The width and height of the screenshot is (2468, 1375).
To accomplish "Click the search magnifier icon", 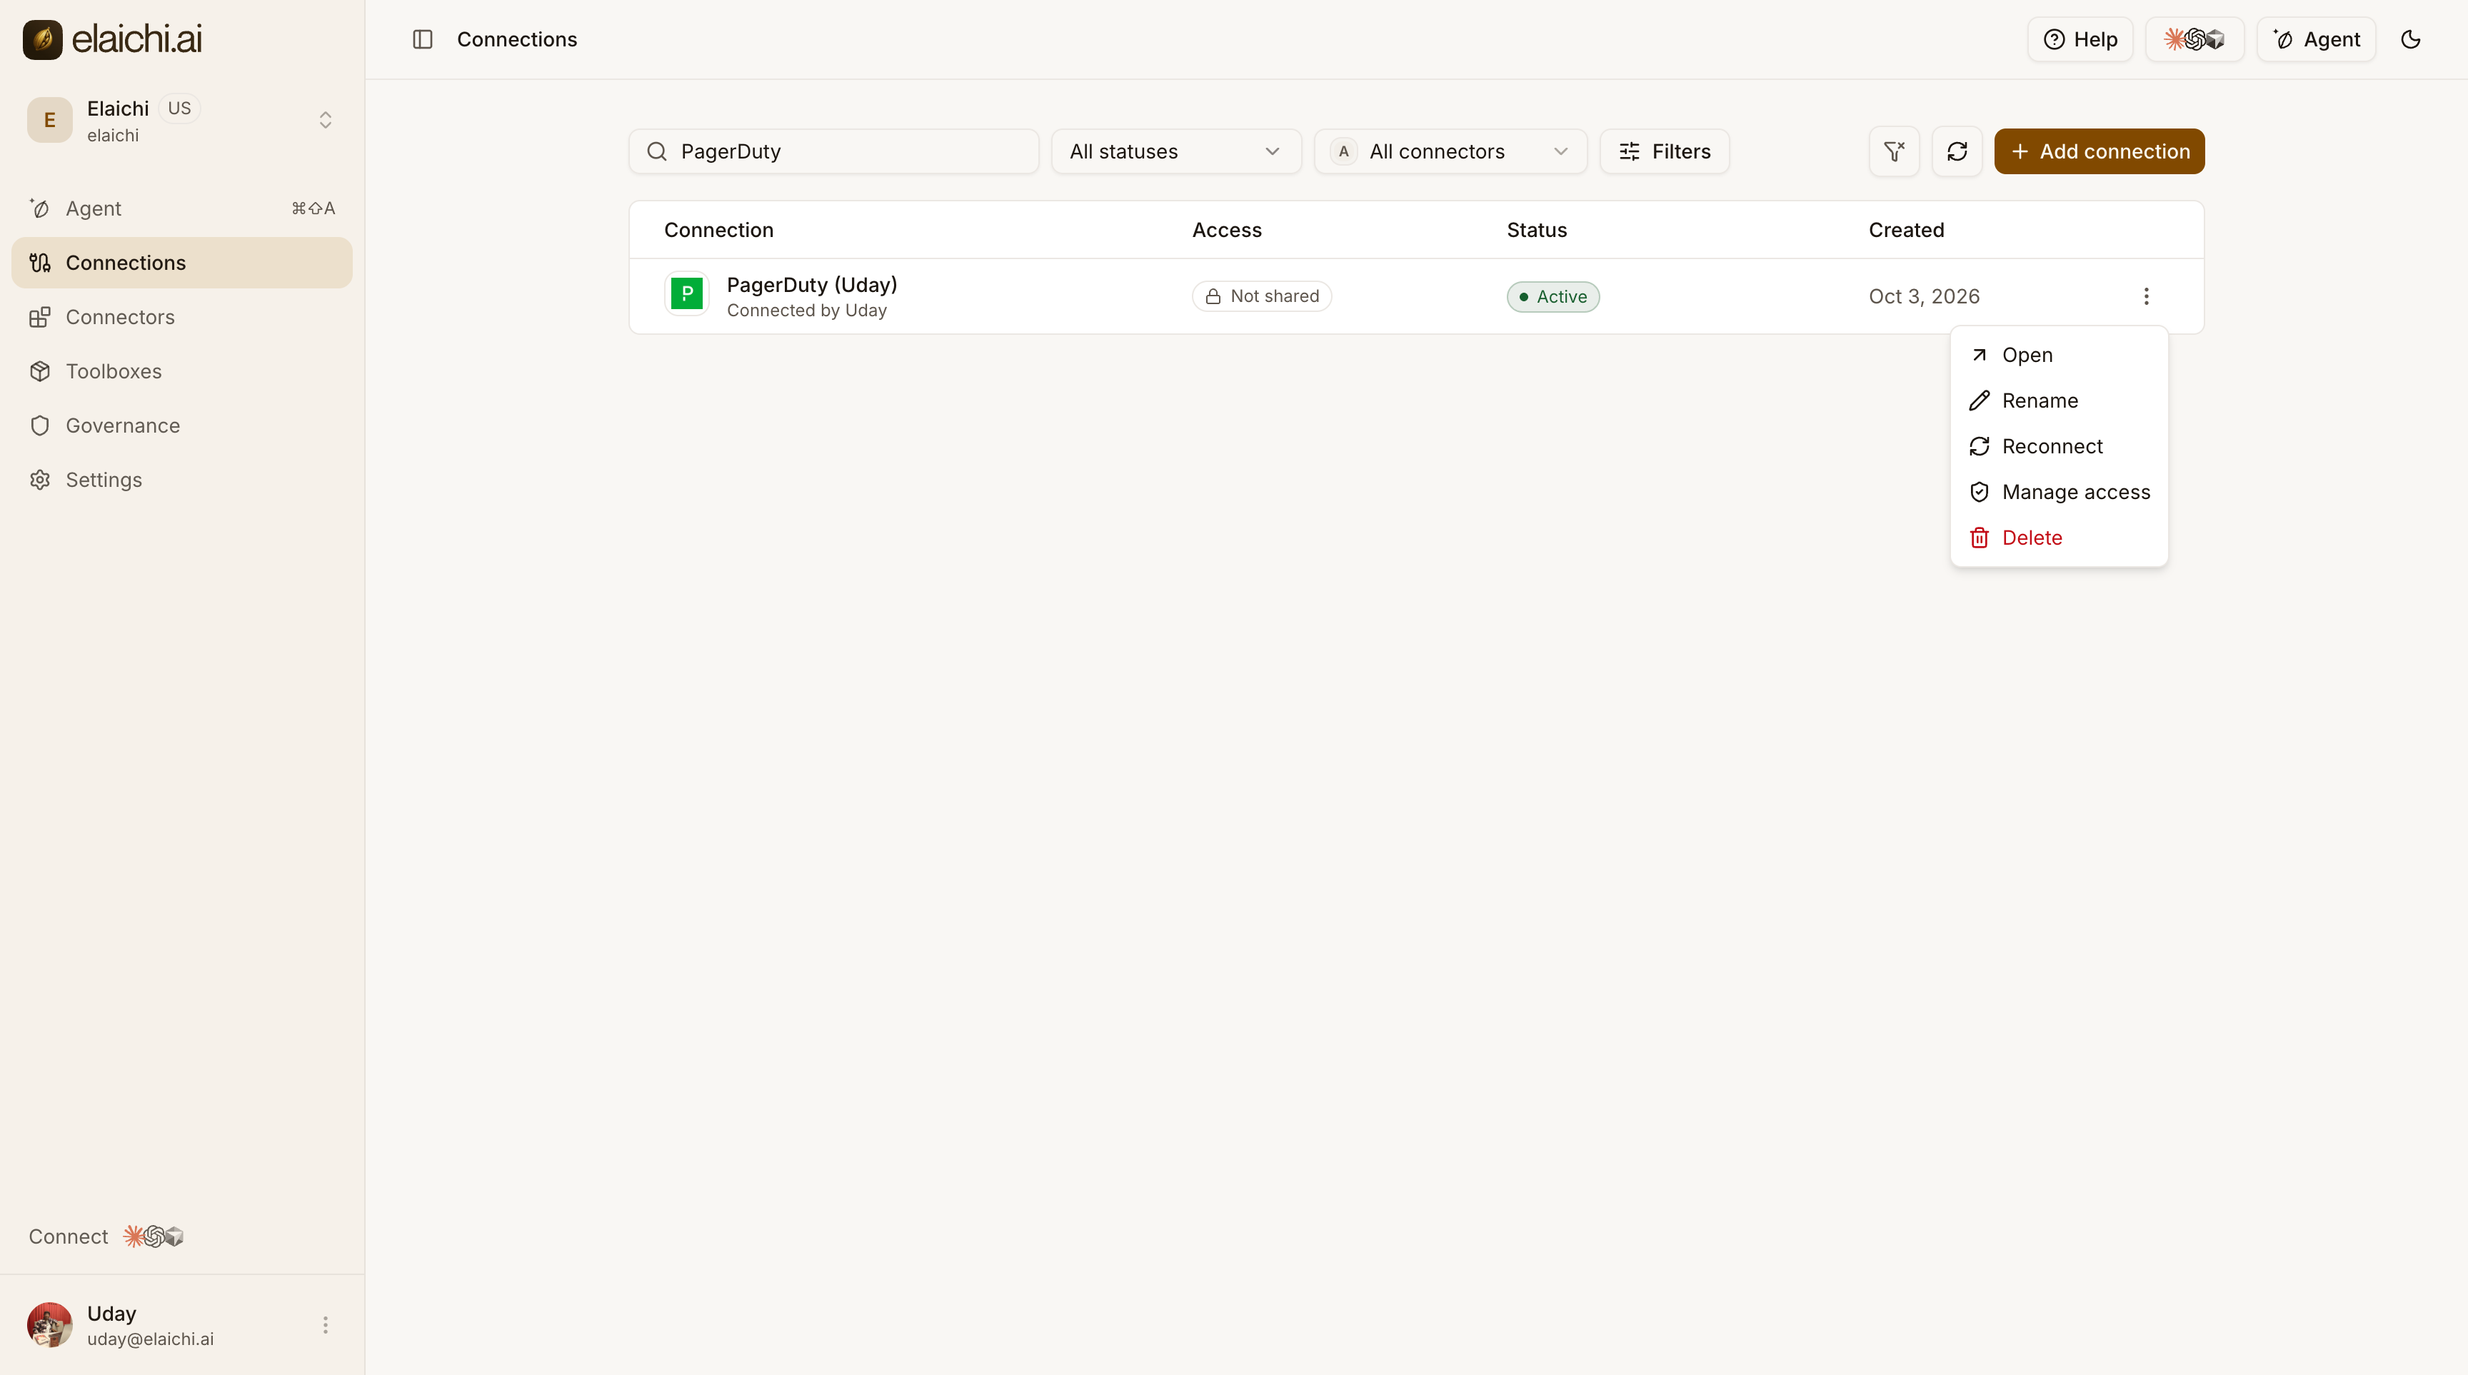I will [x=656, y=151].
